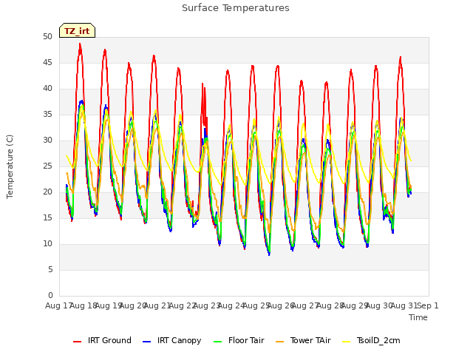Click the red IRT Ground legend swatch
Image resolution: width=473 pixels, height=355 pixels.
(77, 342)
